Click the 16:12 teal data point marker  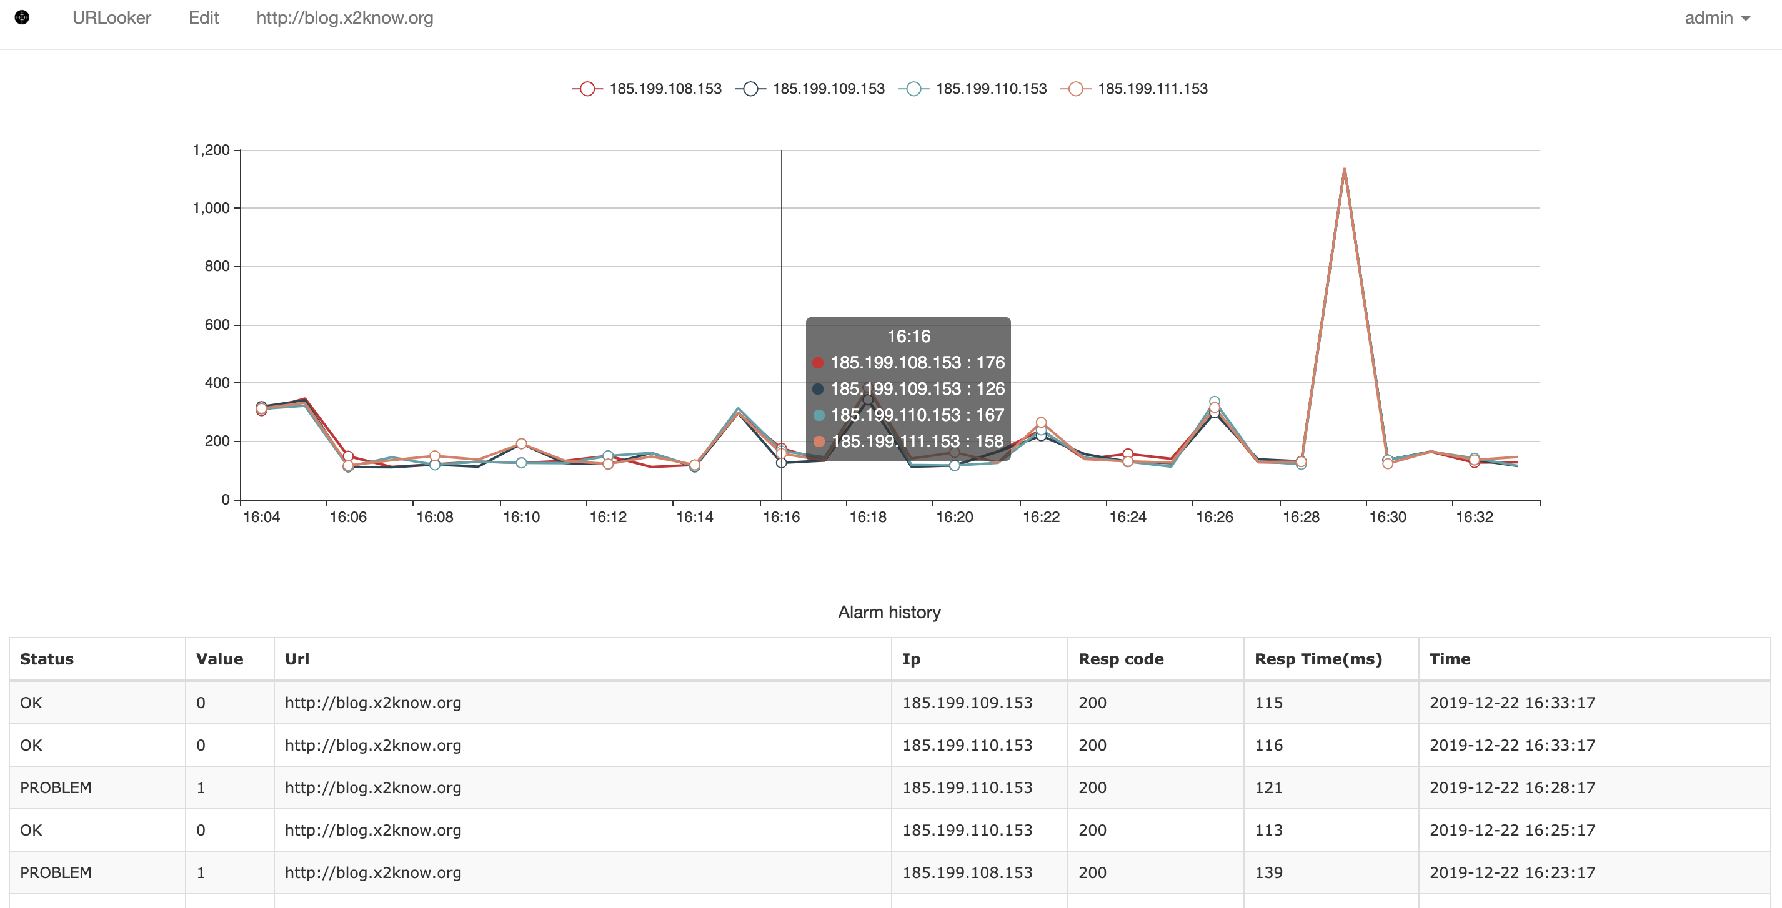[608, 456]
